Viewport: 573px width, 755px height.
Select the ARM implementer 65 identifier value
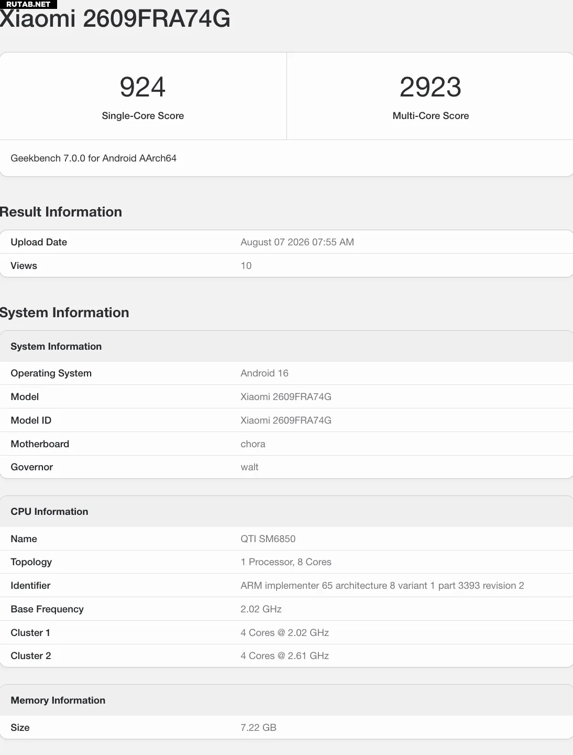point(382,586)
